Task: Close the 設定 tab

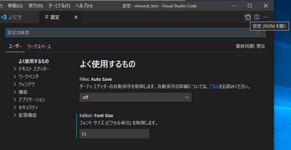Action: tap(76, 17)
